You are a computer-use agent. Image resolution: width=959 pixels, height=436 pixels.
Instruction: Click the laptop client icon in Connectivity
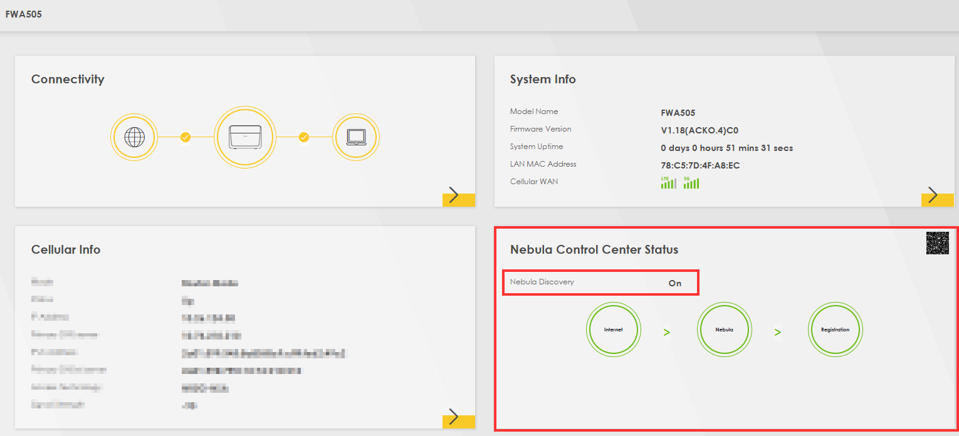coord(356,137)
